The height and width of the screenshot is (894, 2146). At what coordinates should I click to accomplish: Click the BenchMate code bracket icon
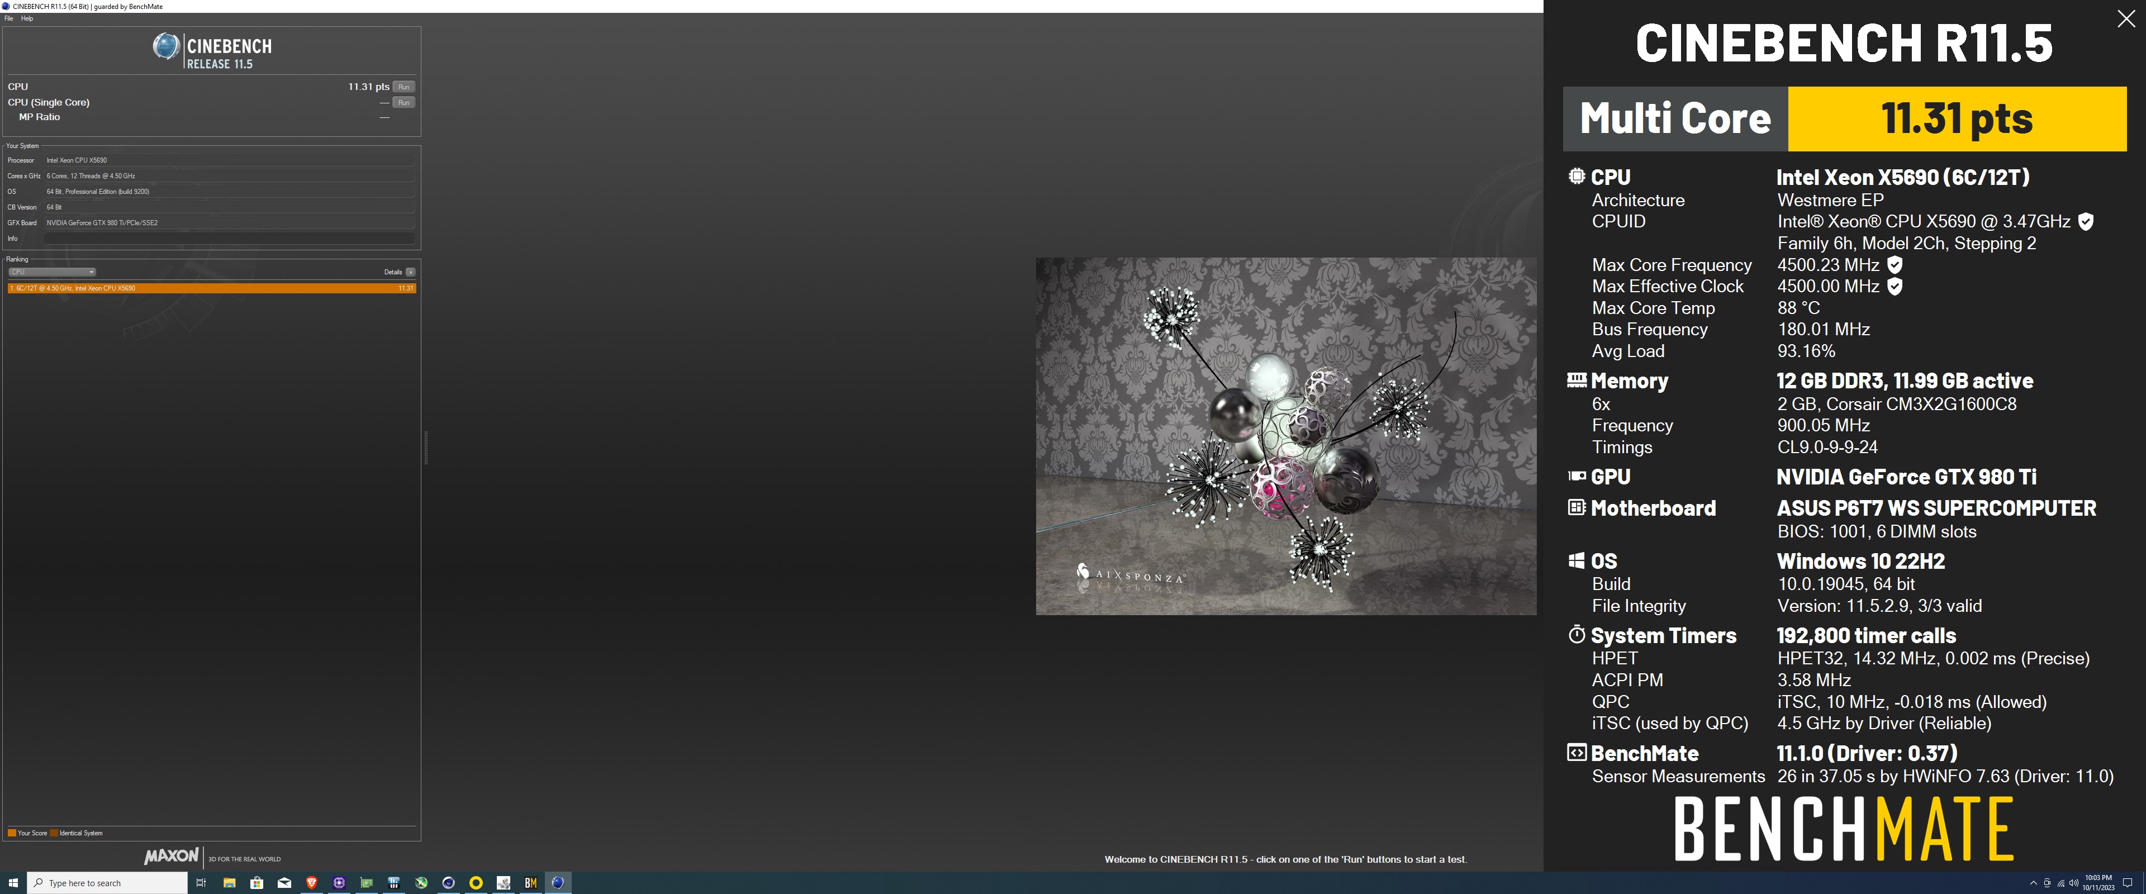(x=1576, y=753)
